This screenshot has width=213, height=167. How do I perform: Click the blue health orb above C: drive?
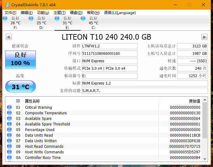point(83,18)
